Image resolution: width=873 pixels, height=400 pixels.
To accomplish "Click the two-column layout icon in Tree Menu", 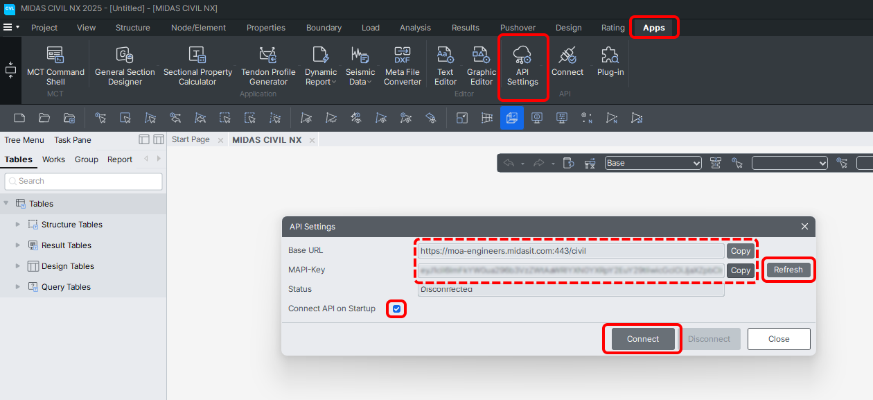I will coord(159,139).
